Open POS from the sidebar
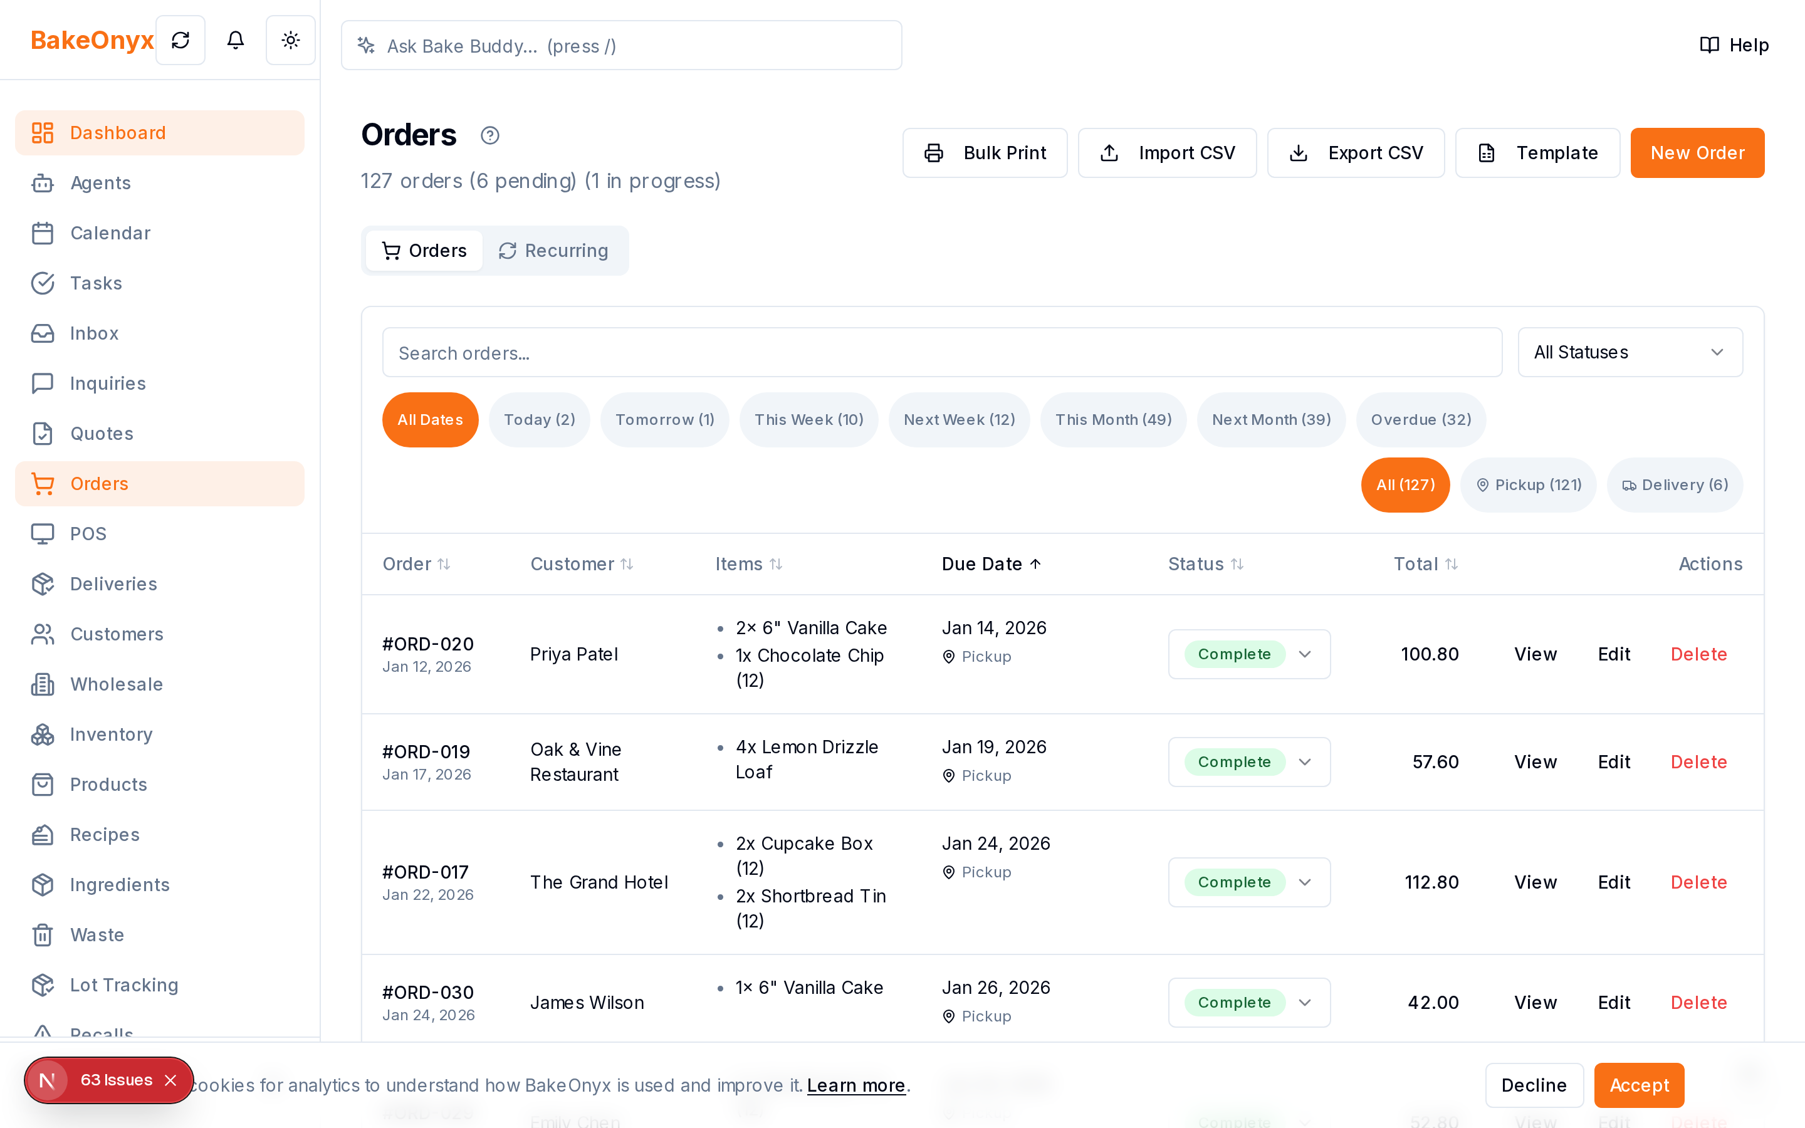This screenshot has height=1128, width=1805. point(160,533)
